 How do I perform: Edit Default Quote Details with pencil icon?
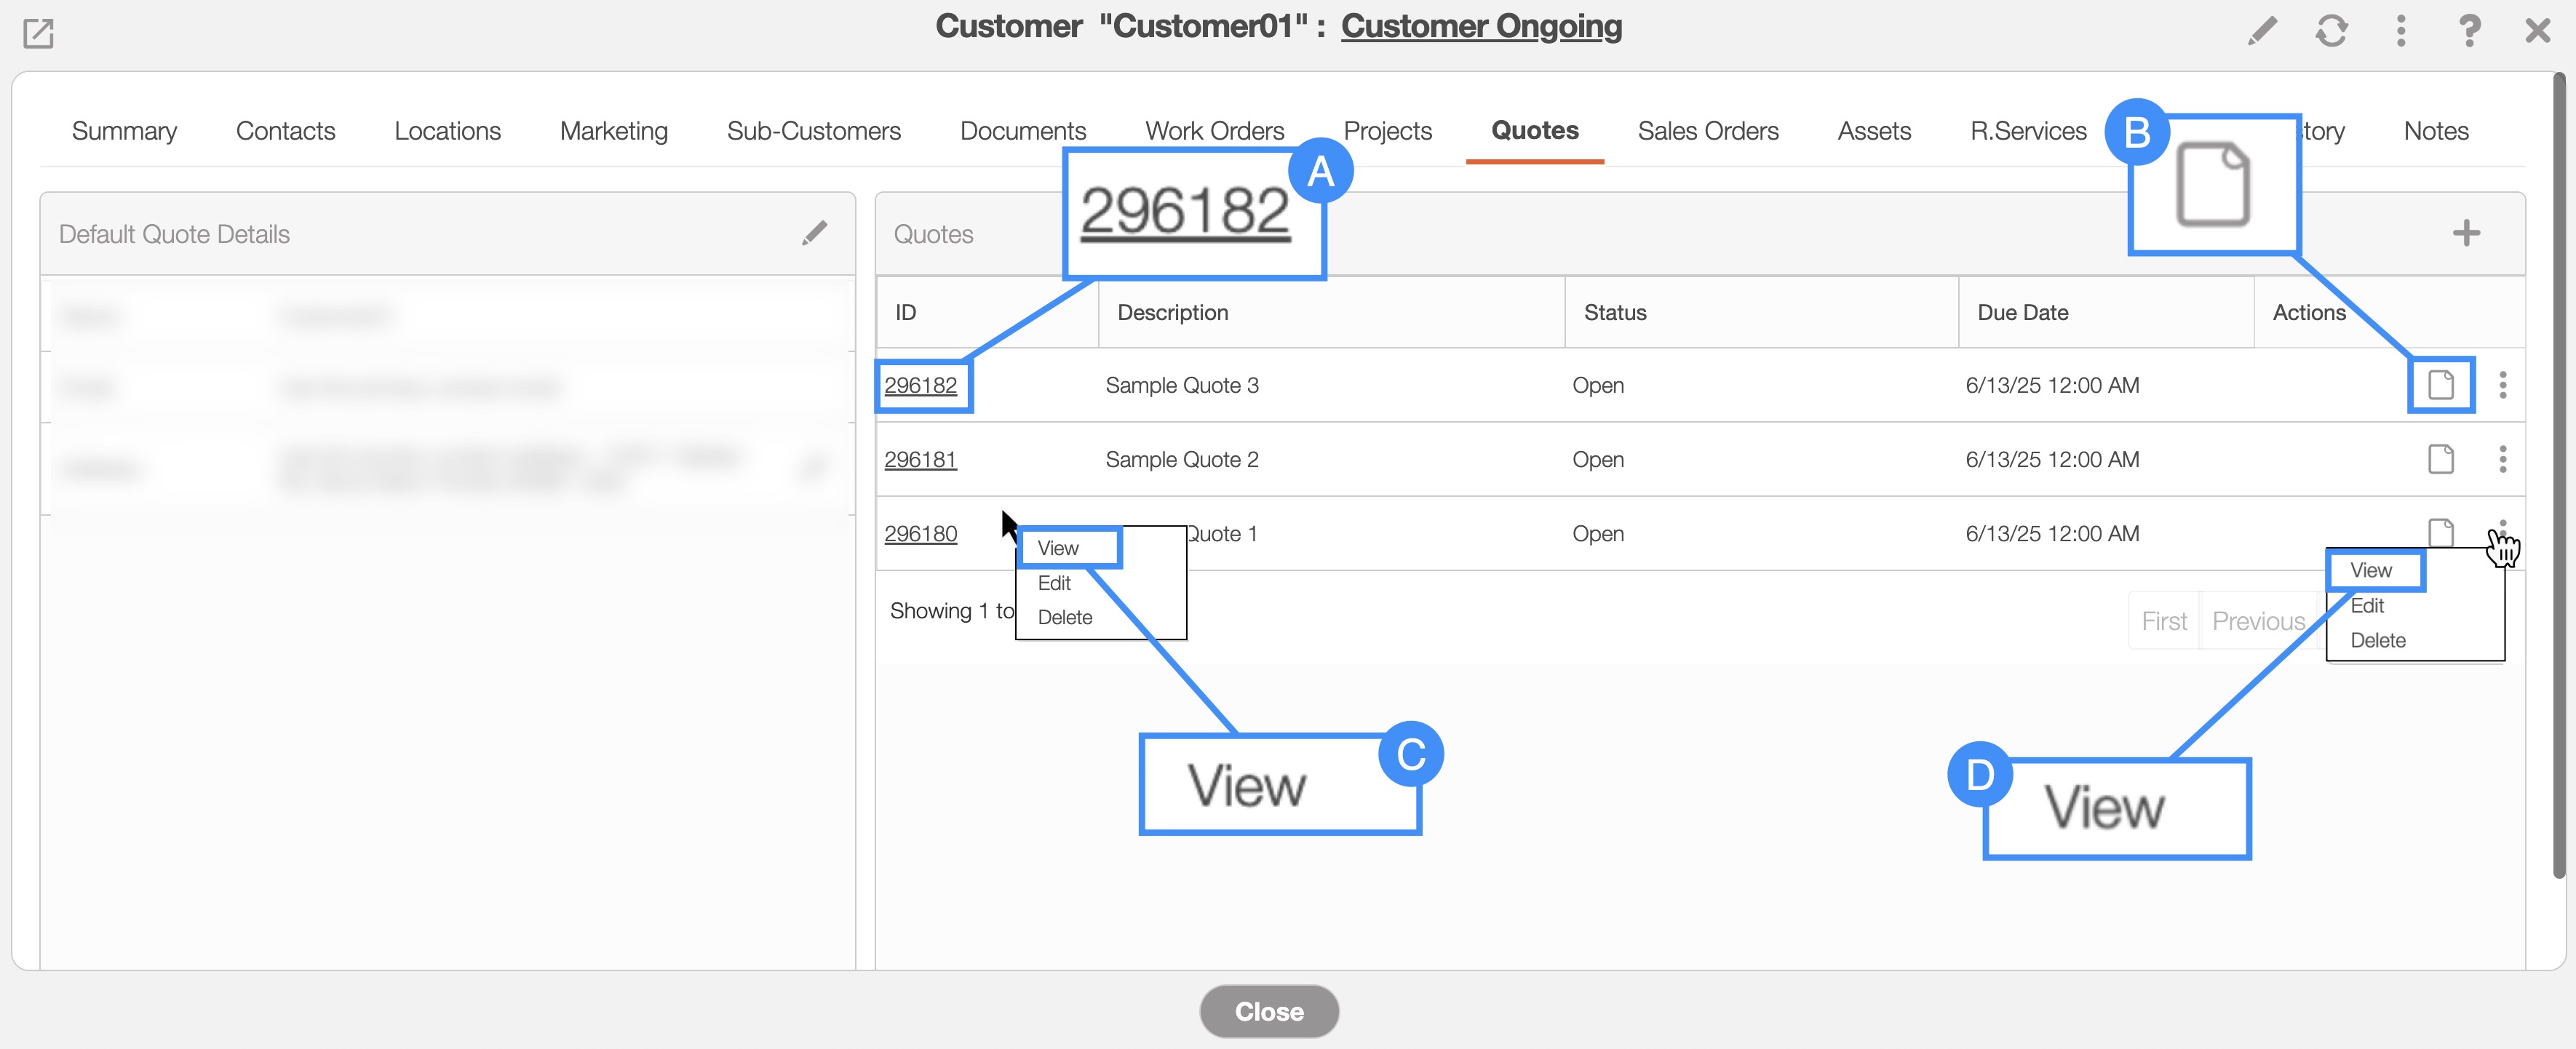pyautogui.click(x=815, y=233)
